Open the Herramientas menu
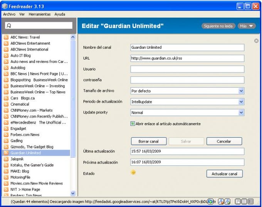Viewport: 262px width, 207px height. point(40,14)
